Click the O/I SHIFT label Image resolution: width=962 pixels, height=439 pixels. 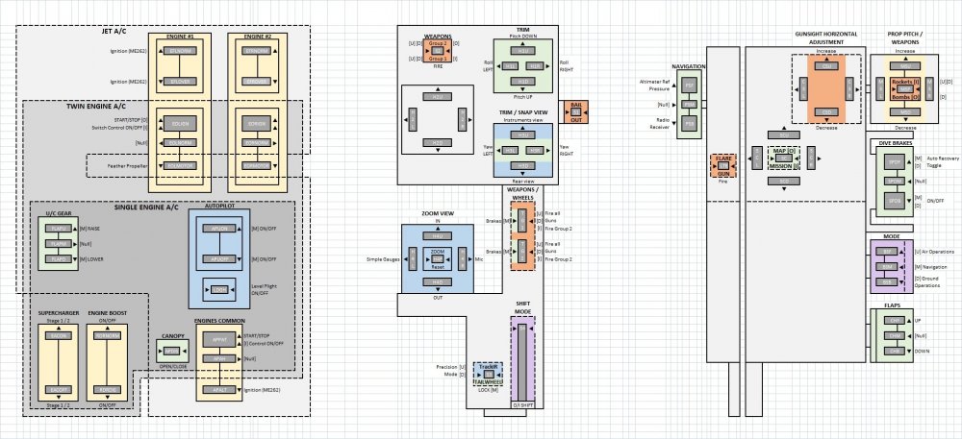[522, 404]
